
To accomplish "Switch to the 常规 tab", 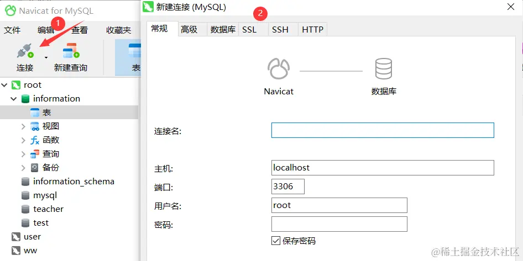I will pos(163,29).
